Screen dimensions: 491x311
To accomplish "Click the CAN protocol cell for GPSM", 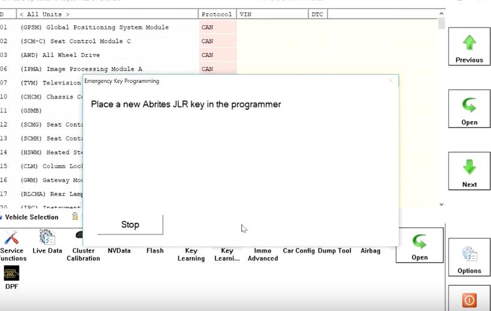I will click(218, 27).
